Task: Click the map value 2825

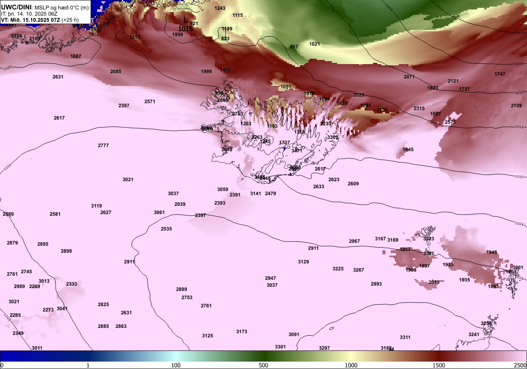Action: (x=103, y=304)
